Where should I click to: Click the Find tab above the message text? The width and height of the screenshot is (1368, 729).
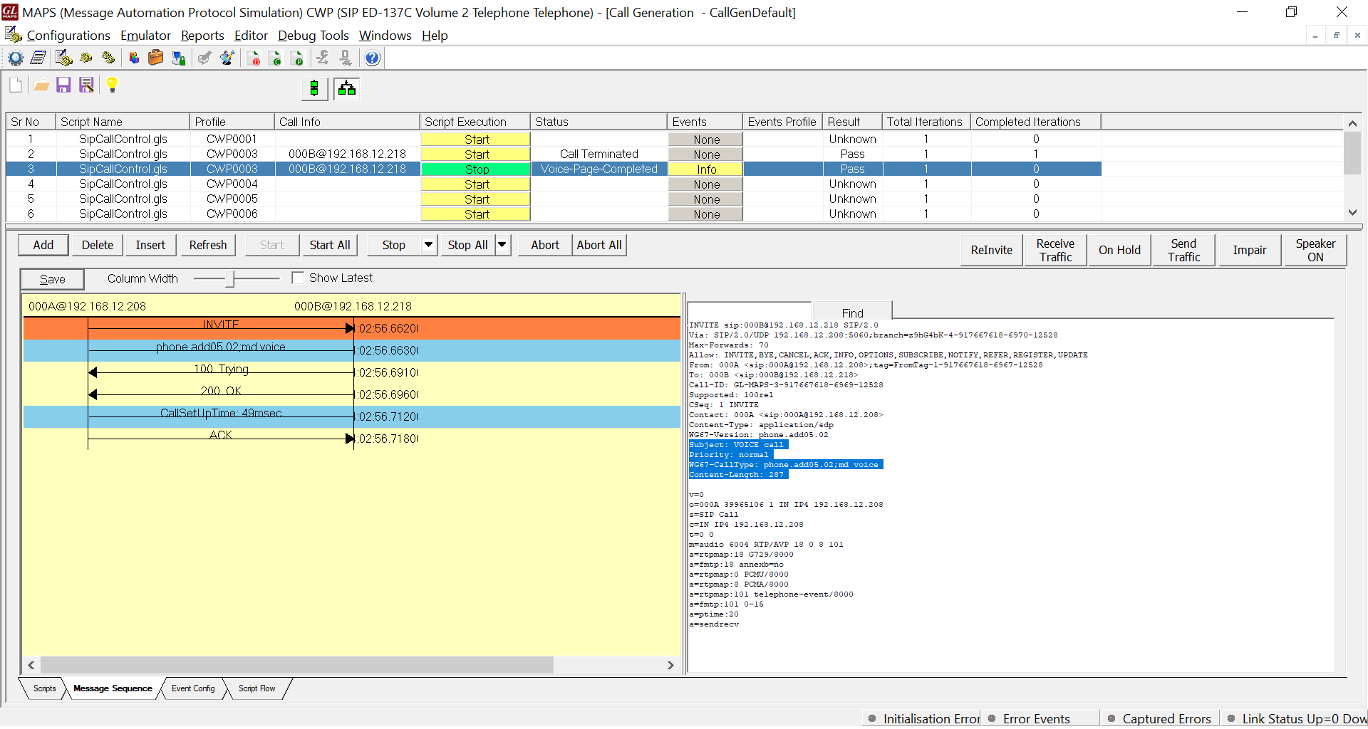(x=852, y=313)
